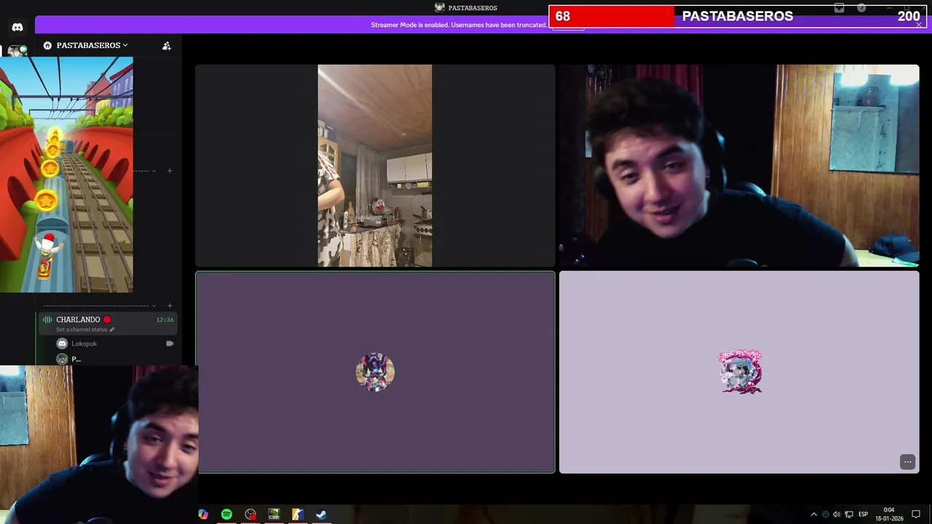Click the Discord inbox icon in title bar

pyautogui.click(x=839, y=8)
